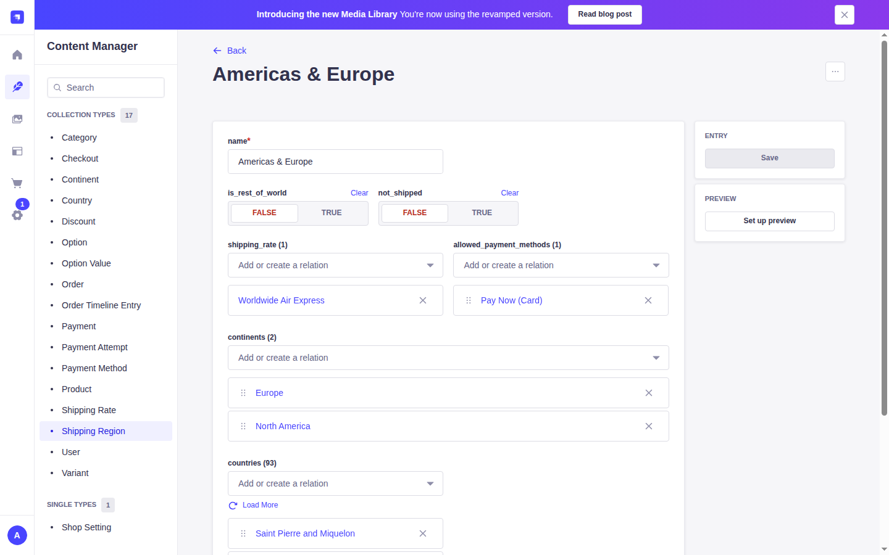Remove Worldwide Air Express relation
This screenshot has width=889, height=555.
pos(423,300)
